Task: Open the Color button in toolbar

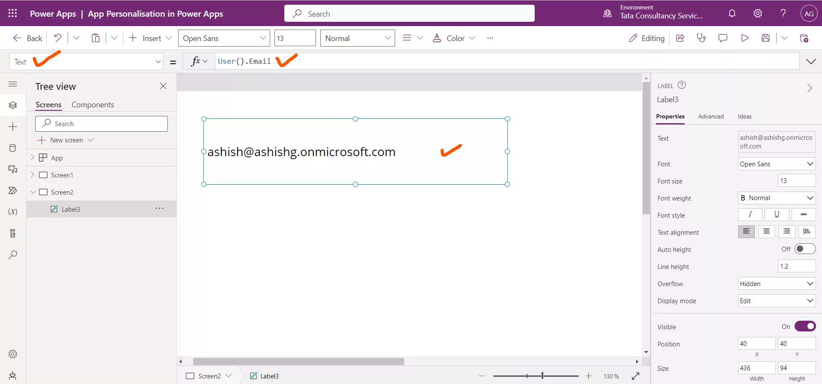Action: [454, 38]
